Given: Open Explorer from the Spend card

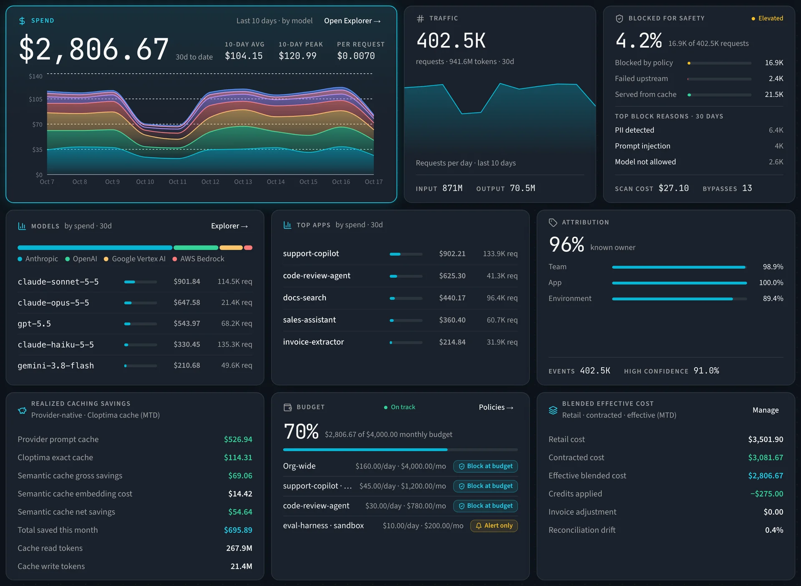Looking at the screenshot, I should click(352, 21).
